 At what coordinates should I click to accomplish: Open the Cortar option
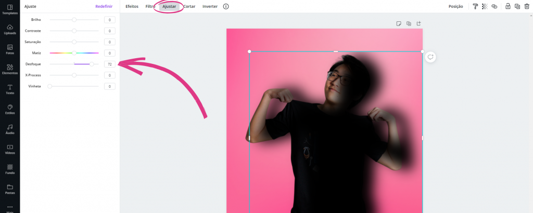click(x=189, y=6)
